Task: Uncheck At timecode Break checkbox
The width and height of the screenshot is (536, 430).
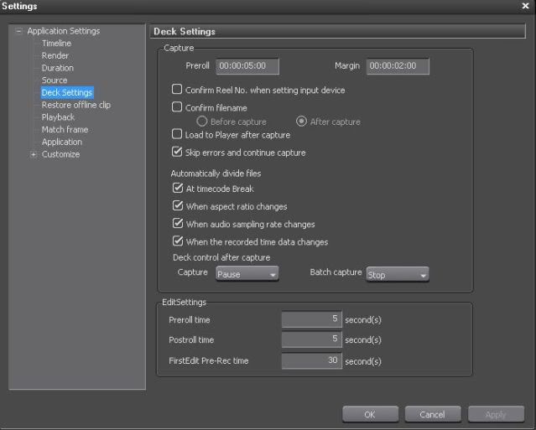Action: pyautogui.click(x=178, y=188)
